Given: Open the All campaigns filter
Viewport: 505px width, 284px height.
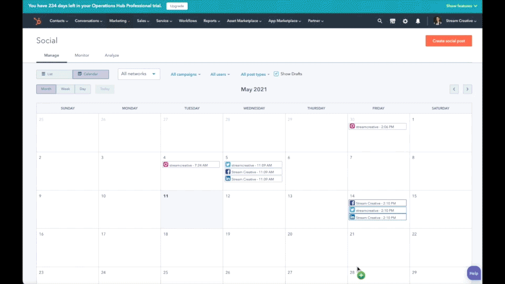Looking at the screenshot, I should point(186,74).
